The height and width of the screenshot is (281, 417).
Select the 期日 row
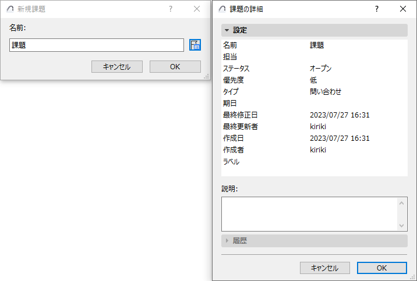pos(314,104)
